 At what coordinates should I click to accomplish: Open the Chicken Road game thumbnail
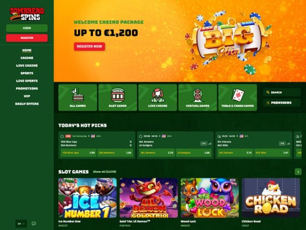click(x=271, y=198)
